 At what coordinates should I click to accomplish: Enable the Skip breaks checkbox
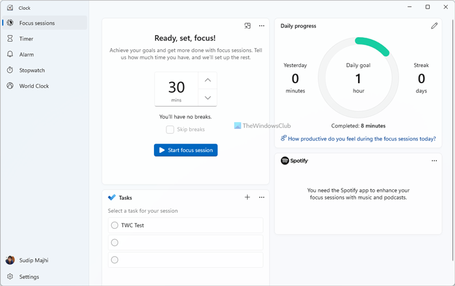170,129
